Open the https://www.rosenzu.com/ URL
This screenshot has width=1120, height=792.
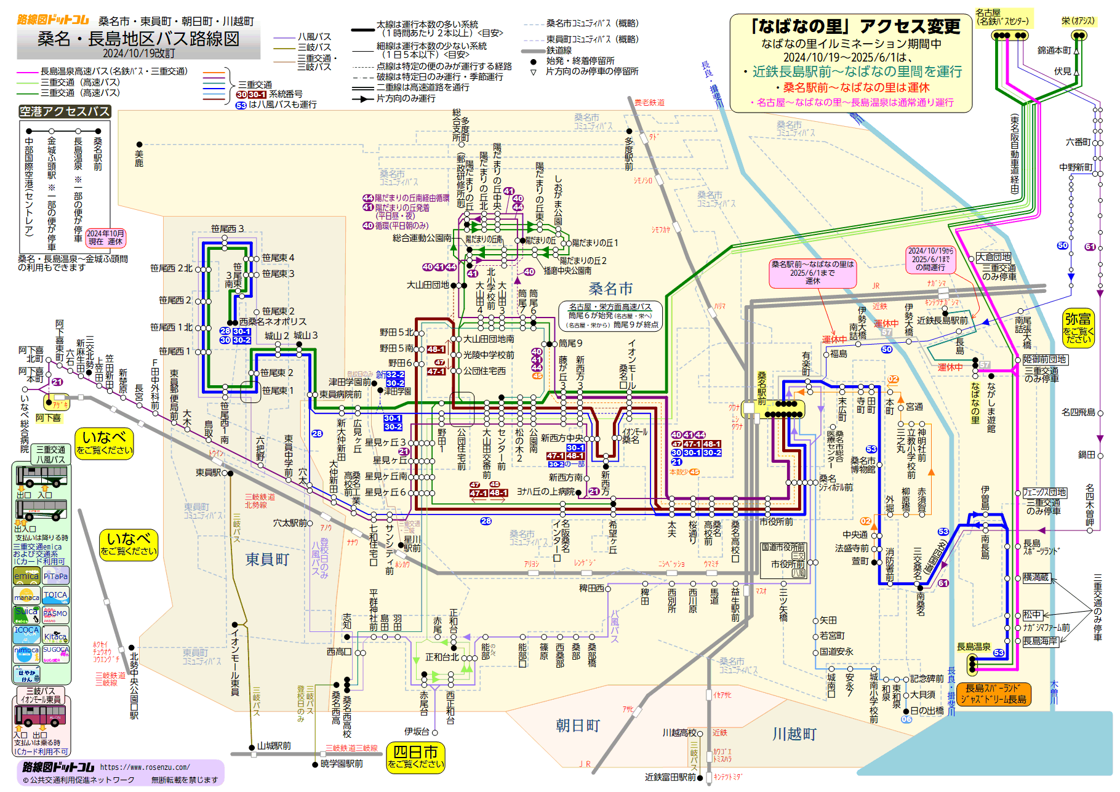click(145, 767)
